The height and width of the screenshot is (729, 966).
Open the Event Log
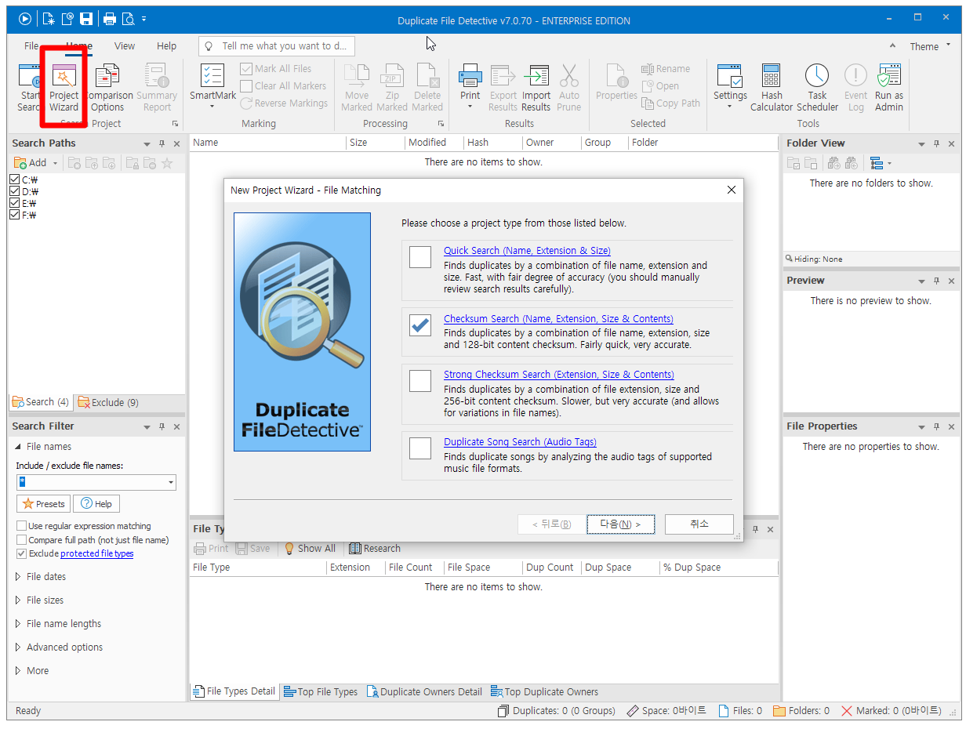click(x=855, y=88)
